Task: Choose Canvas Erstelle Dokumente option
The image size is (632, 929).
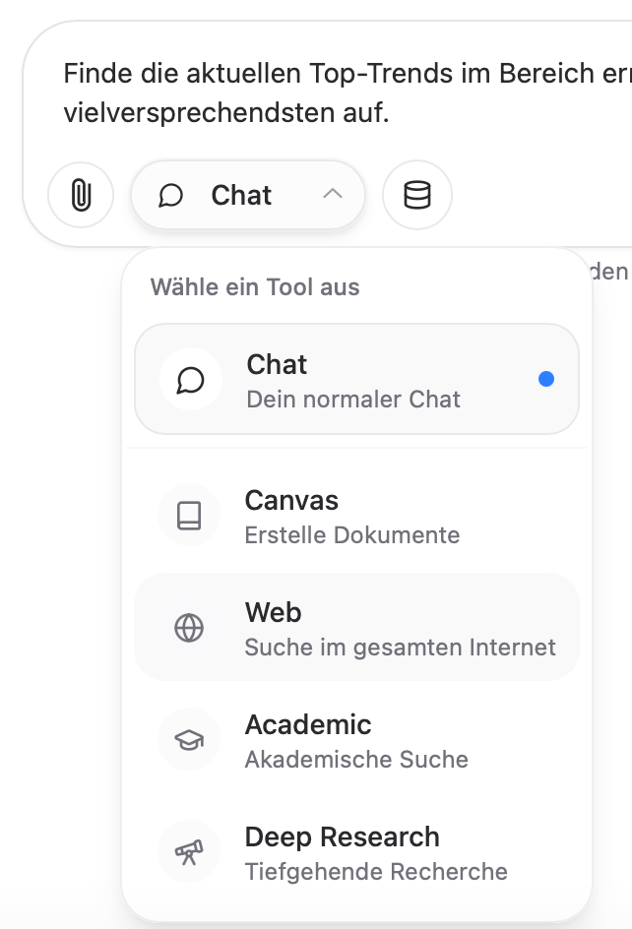Action: [356, 517]
